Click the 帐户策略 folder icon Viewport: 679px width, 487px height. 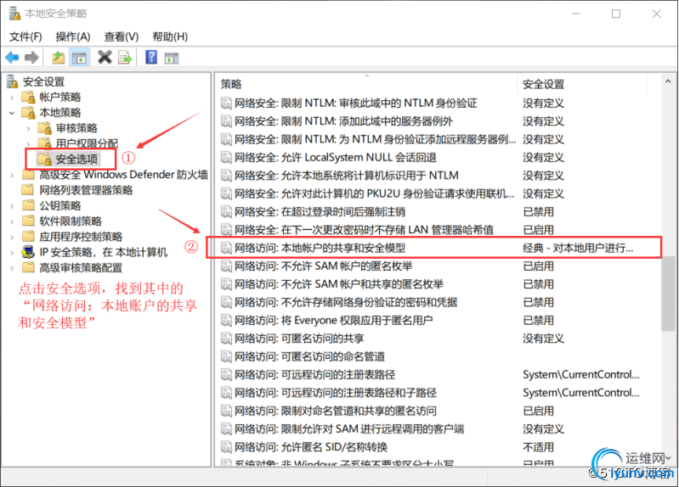click(x=28, y=97)
